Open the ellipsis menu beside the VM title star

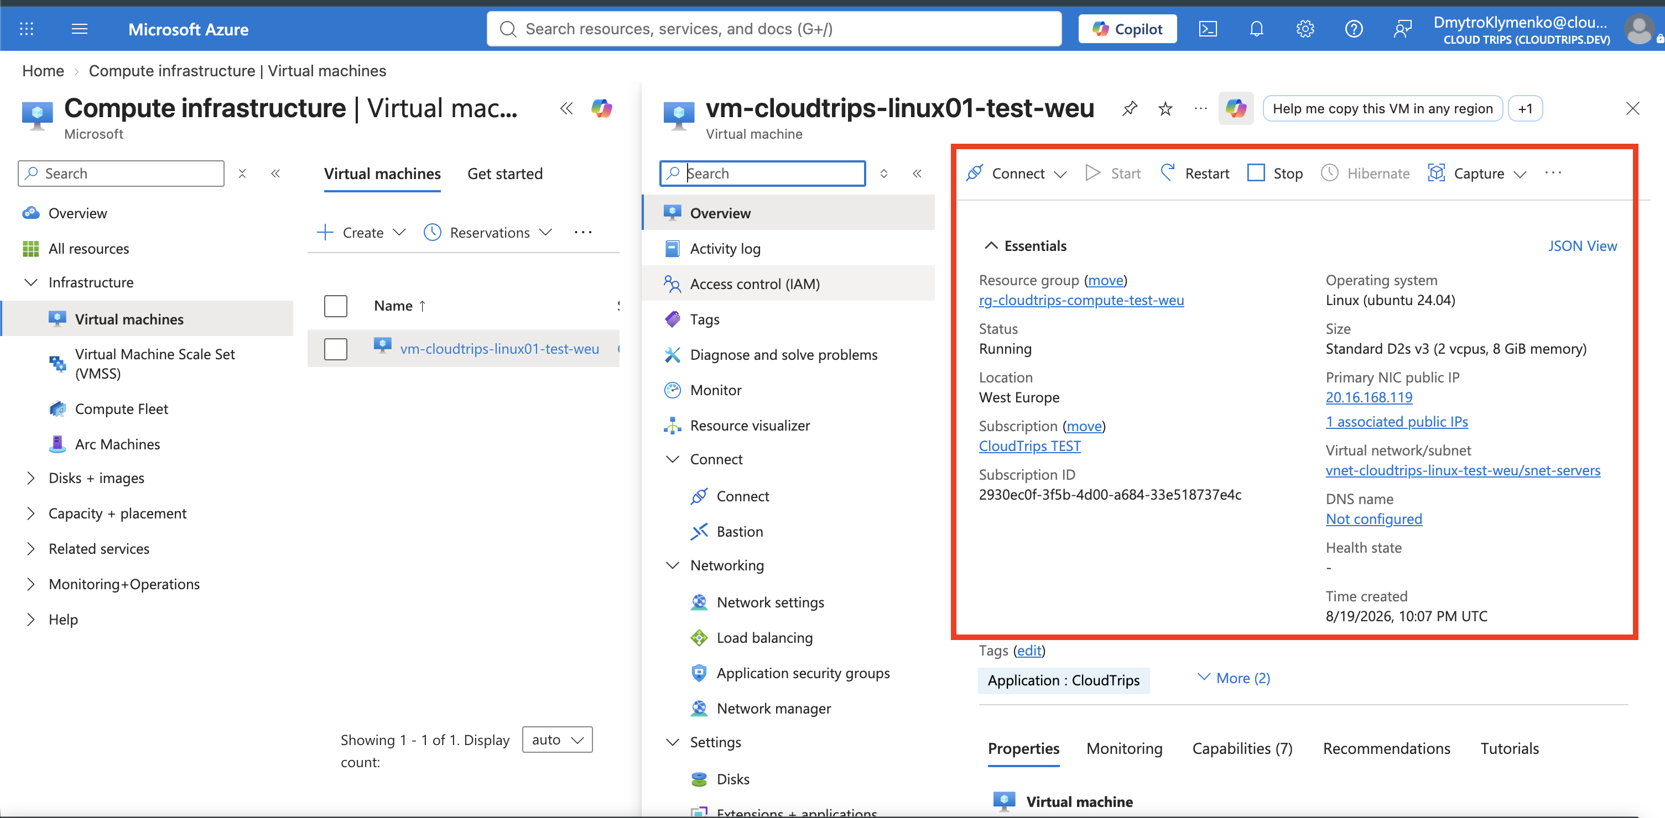1200,108
